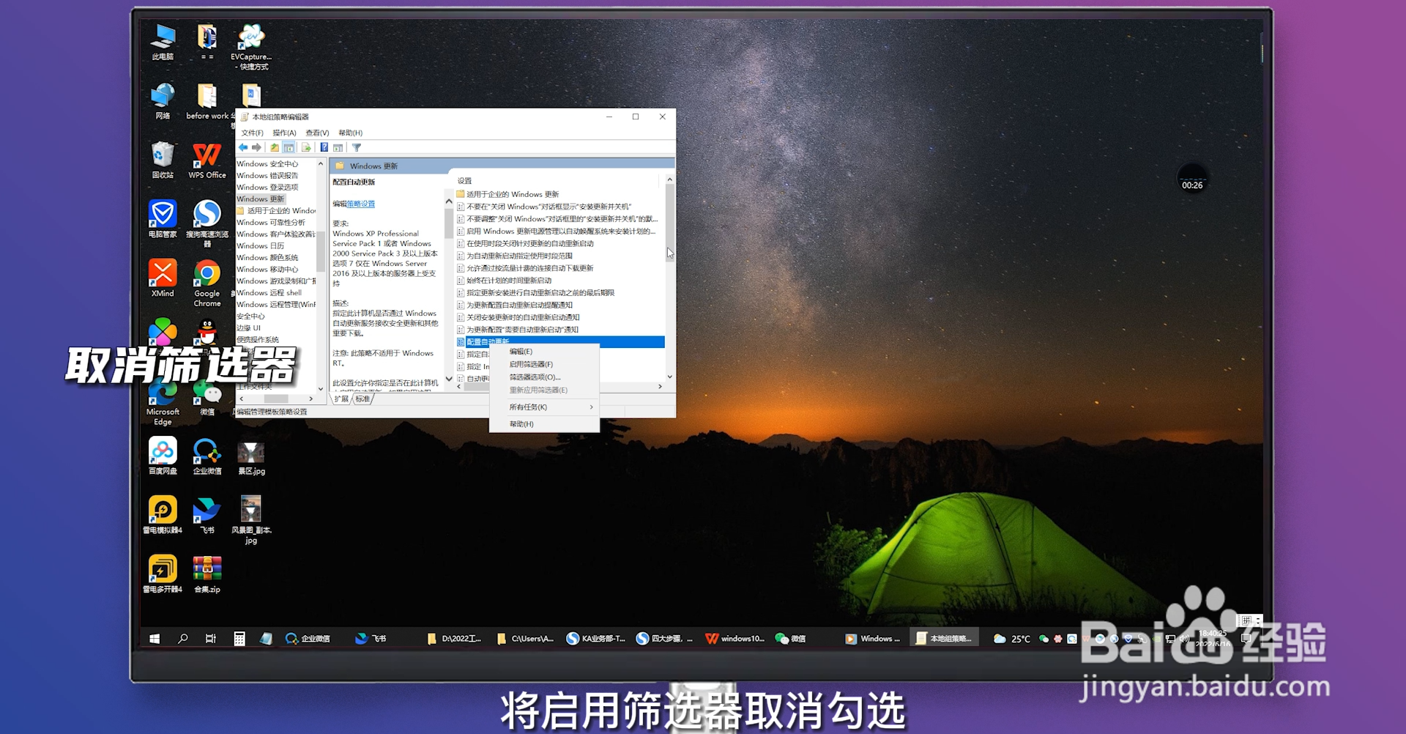Launch XMind from the desktop
The image size is (1406, 734).
click(x=163, y=278)
